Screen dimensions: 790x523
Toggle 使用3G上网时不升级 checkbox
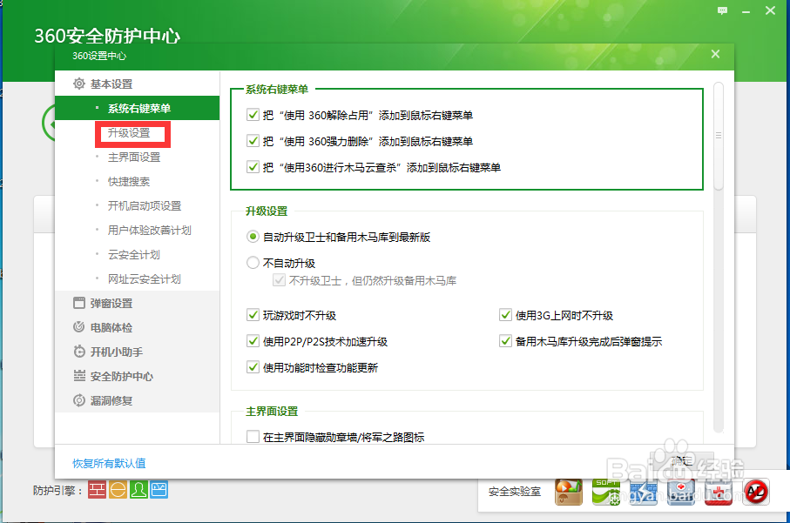coord(505,315)
